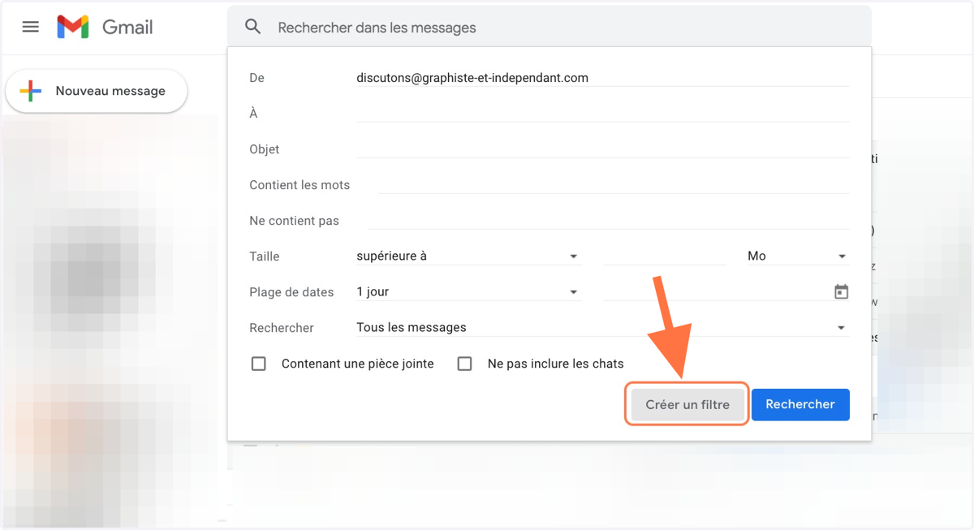Click the Contient les mots field
This screenshot has height=530, width=974.
614,185
